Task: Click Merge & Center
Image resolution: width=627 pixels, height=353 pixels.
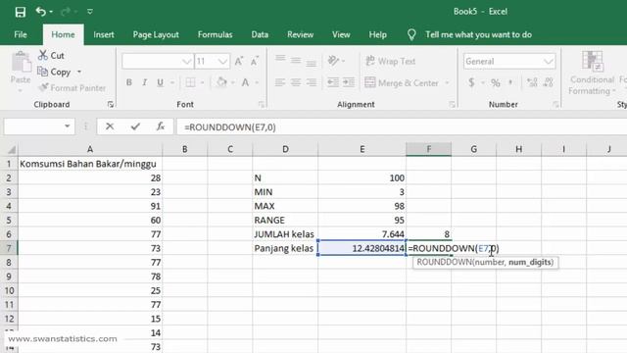Action: coord(402,82)
